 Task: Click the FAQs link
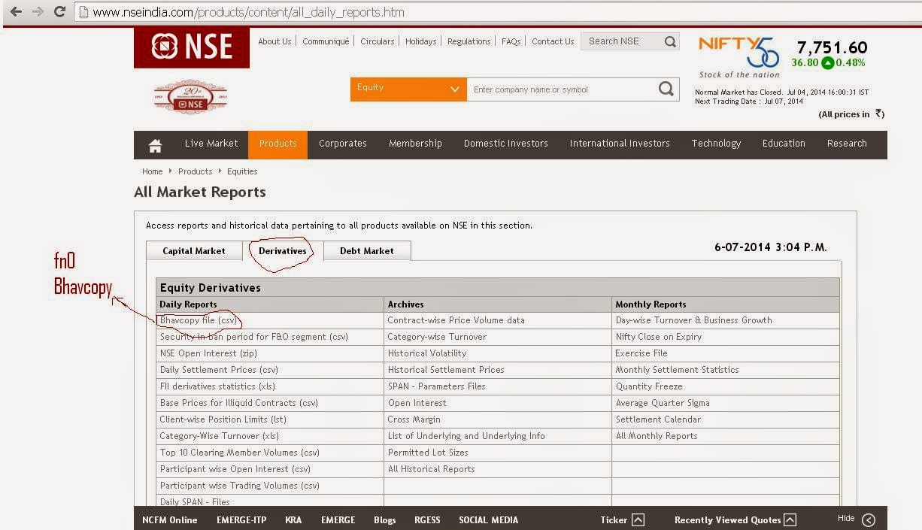click(x=511, y=41)
